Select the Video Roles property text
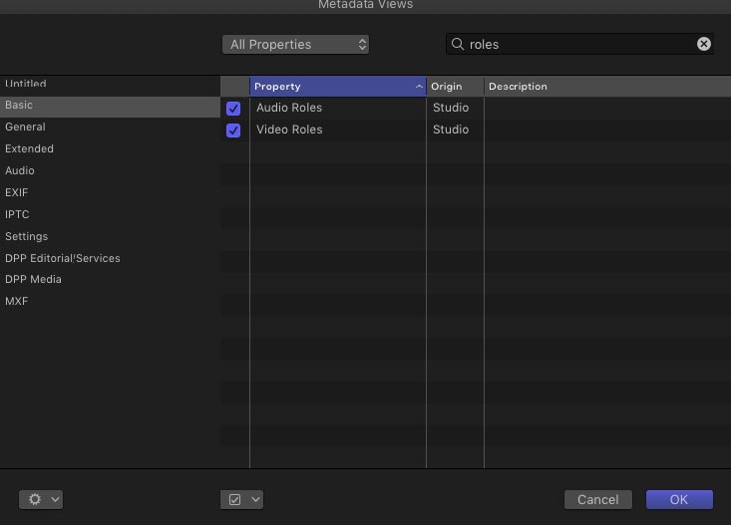The image size is (731, 525). (289, 130)
